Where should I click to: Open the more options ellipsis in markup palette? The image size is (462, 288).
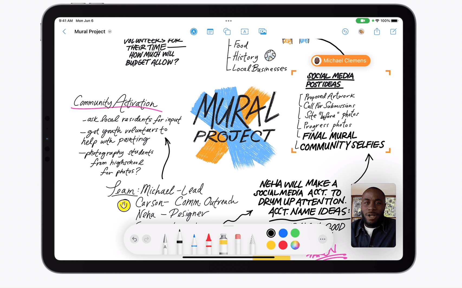point(323,239)
